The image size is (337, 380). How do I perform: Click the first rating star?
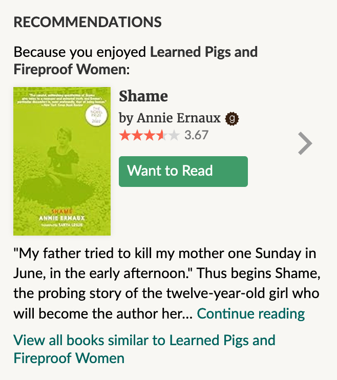(x=125, y=136)
